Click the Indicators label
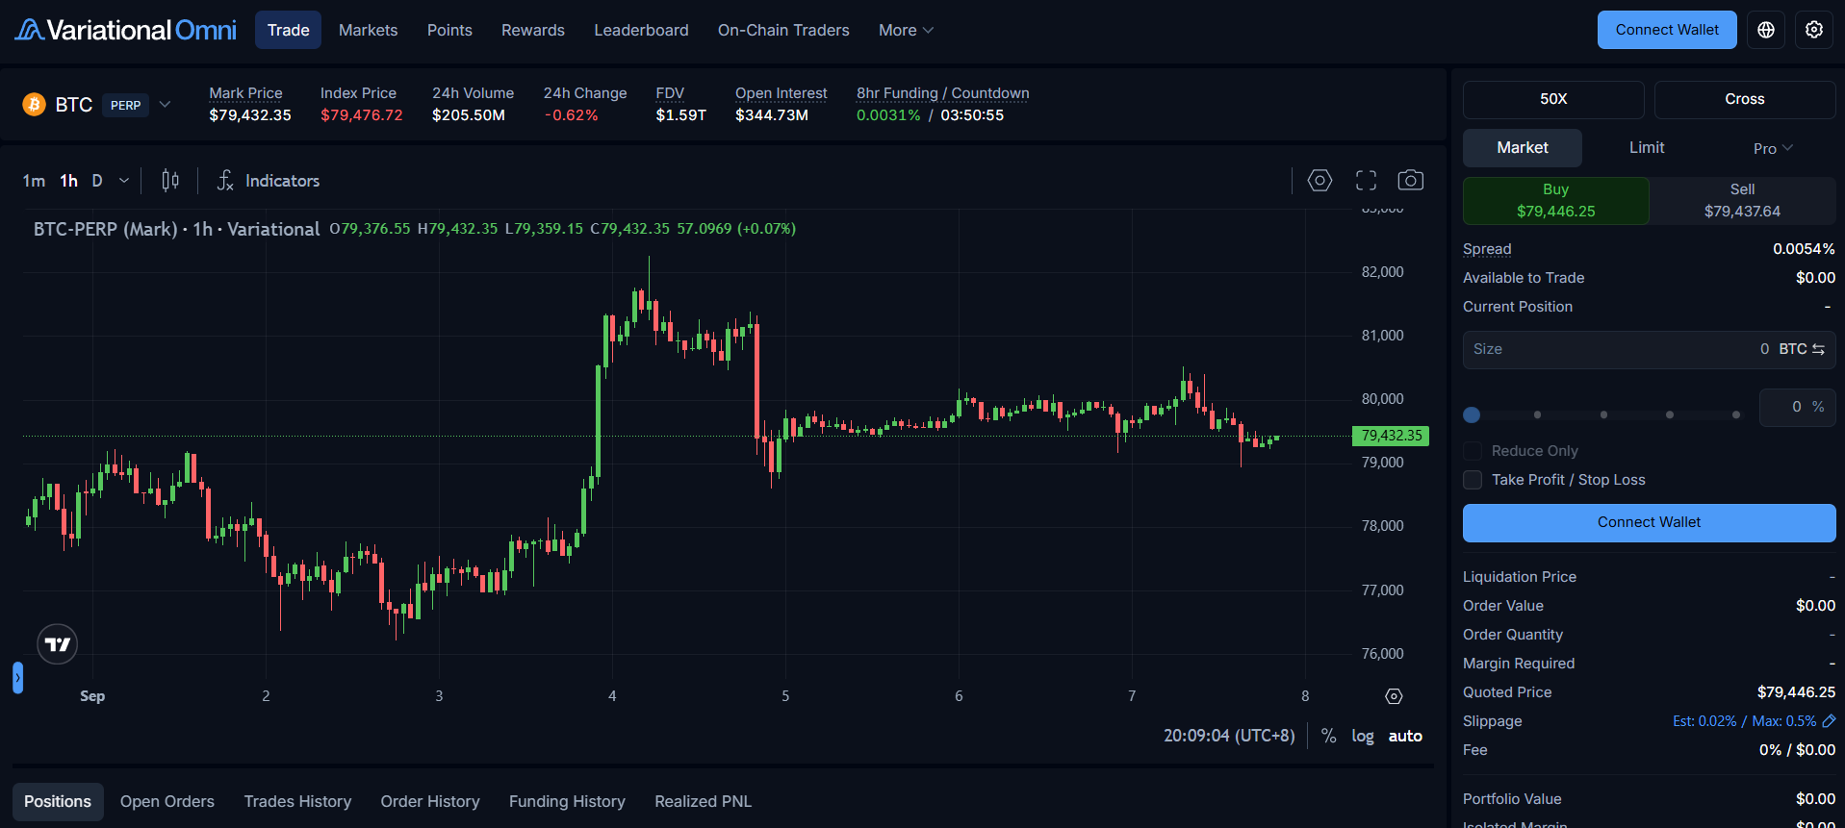 282,180
